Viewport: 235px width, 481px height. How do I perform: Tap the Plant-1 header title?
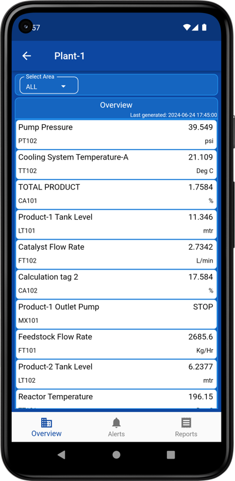pyautogui.click(x=69, y=56)
